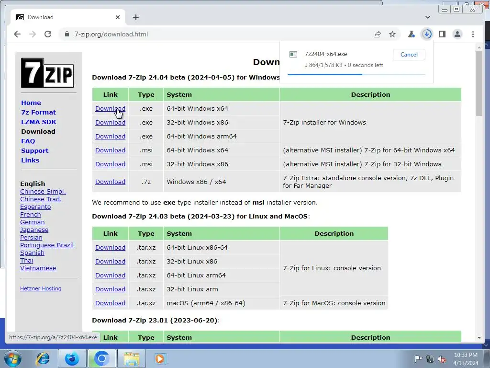Screen dimensions: 490x368
Task: Open Chrome Labs flask icon
Action: point(411,34)
